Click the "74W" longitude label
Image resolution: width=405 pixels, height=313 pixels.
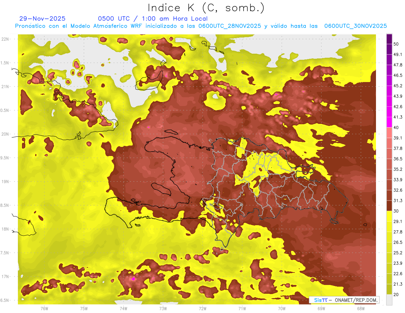124,309
